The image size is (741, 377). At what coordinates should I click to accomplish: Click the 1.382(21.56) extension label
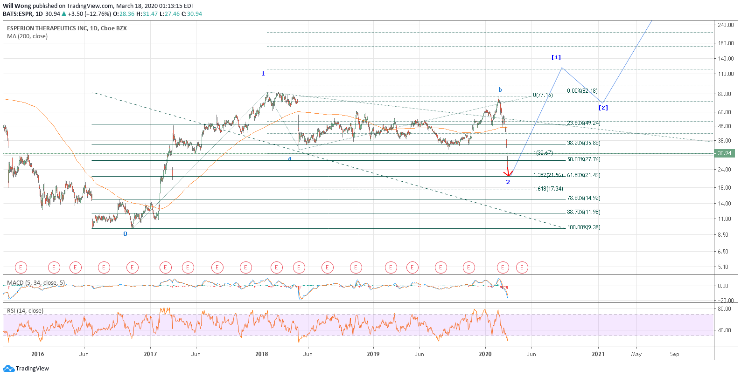click(548, 175)
